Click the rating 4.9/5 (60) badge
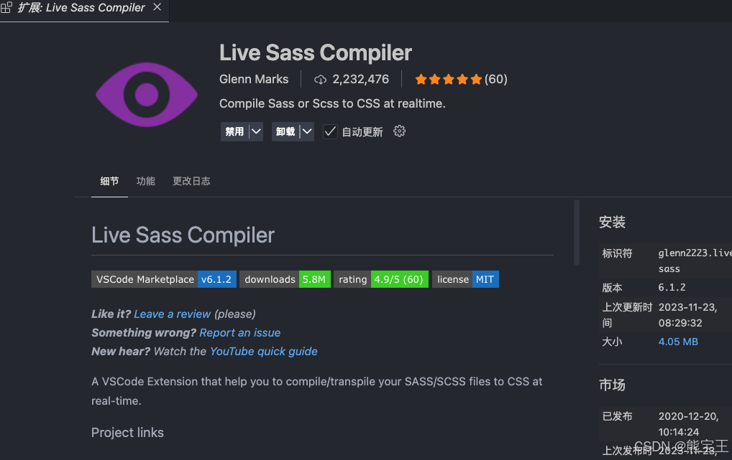 381,279
